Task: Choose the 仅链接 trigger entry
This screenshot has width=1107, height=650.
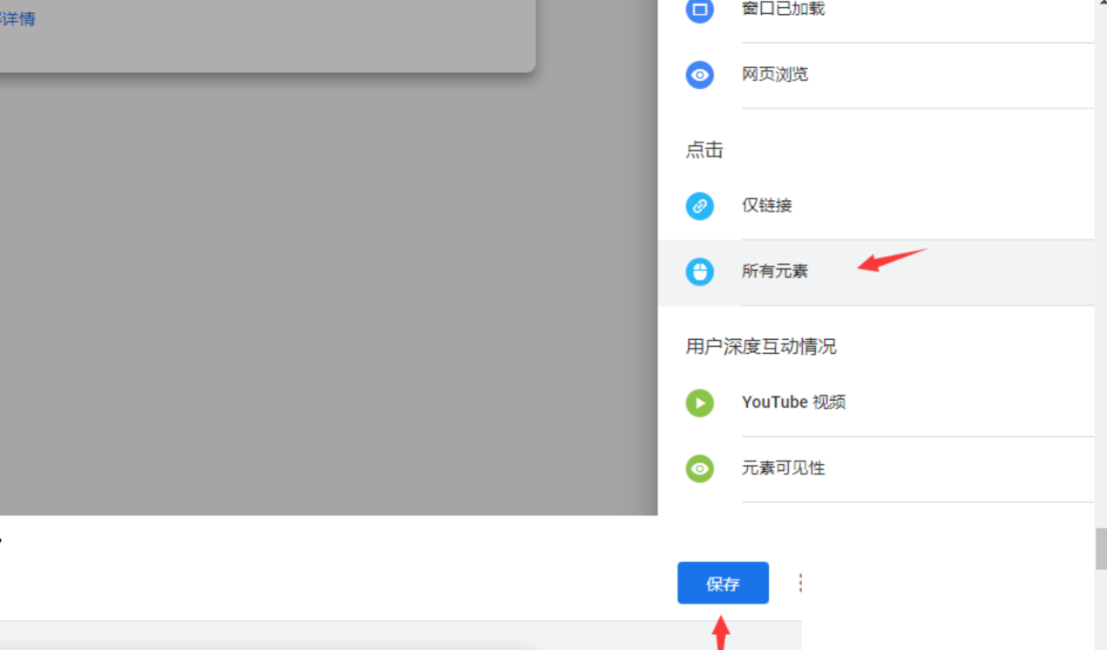Action: (766, 205)
